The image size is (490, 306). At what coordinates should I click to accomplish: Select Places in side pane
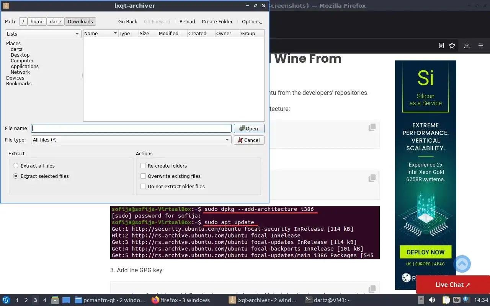click(x=13, y=44)
